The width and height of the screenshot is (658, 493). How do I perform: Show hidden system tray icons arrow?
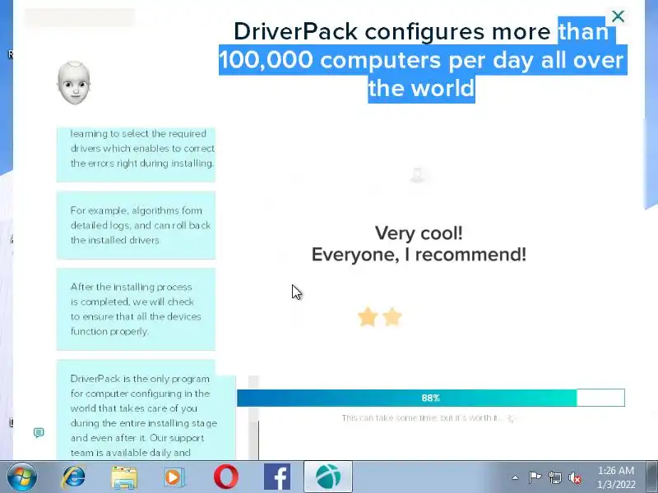click(516, 477)
